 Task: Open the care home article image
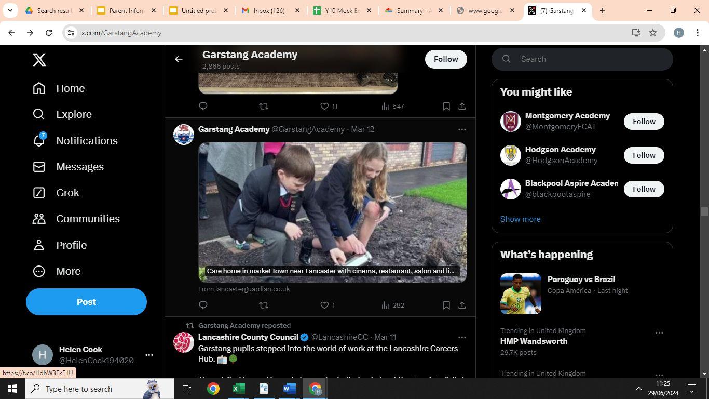tap(332, 212)
